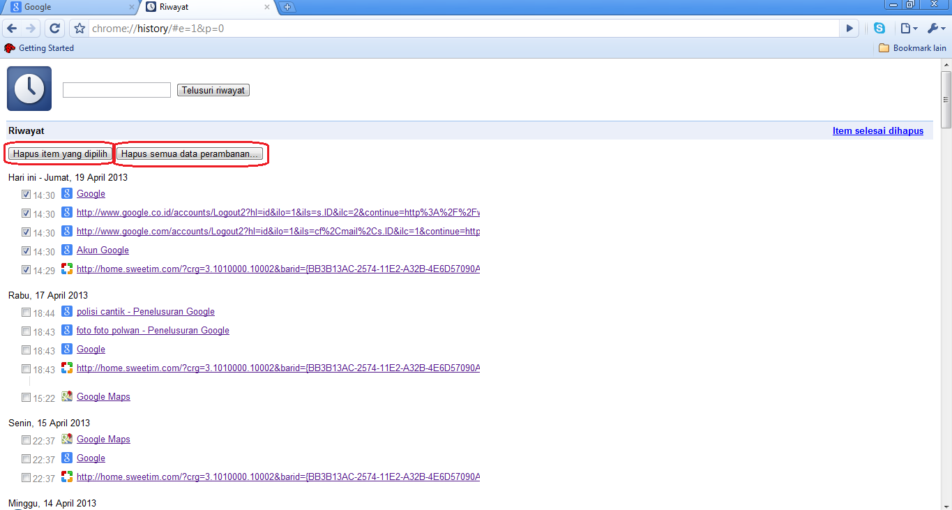
Task: Click the scrollbar up arrow
Action: pyautogui.click(x=946, y=65)
